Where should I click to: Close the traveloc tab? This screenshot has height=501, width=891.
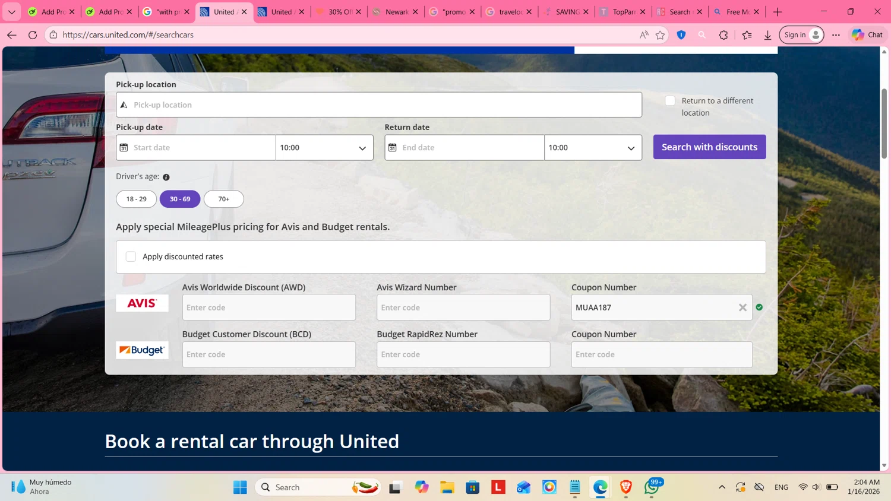coord(529,12)
